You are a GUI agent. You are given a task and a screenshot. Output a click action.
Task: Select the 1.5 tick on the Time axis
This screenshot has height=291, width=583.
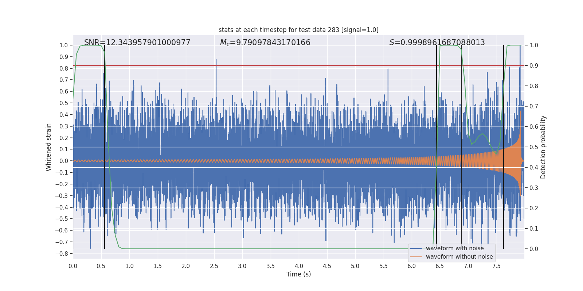tap(157, 266)
